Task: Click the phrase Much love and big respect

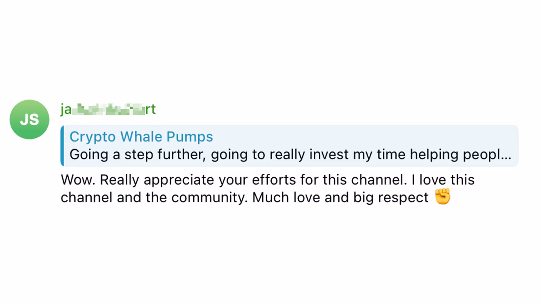Action: click(x=340, y=197)
